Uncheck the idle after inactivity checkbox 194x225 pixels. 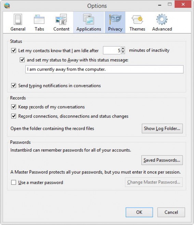pyautogui.click(x=14, y=50)
